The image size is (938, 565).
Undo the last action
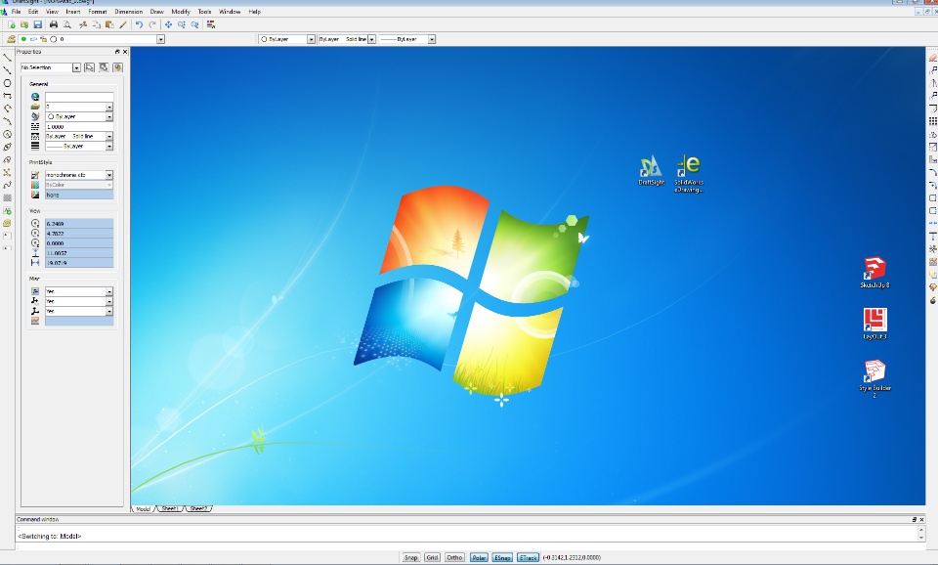[139, 24]
